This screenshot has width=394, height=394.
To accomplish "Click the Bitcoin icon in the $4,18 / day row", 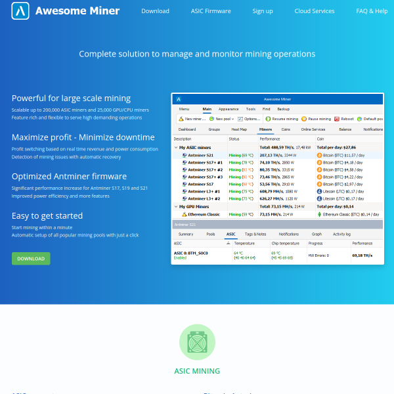I will coord(319,163).
